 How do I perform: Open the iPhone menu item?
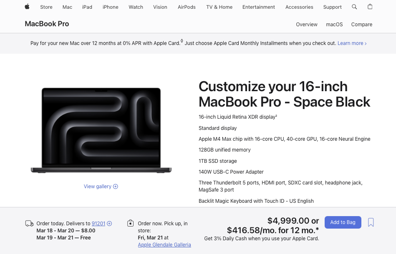pos(110,7)
